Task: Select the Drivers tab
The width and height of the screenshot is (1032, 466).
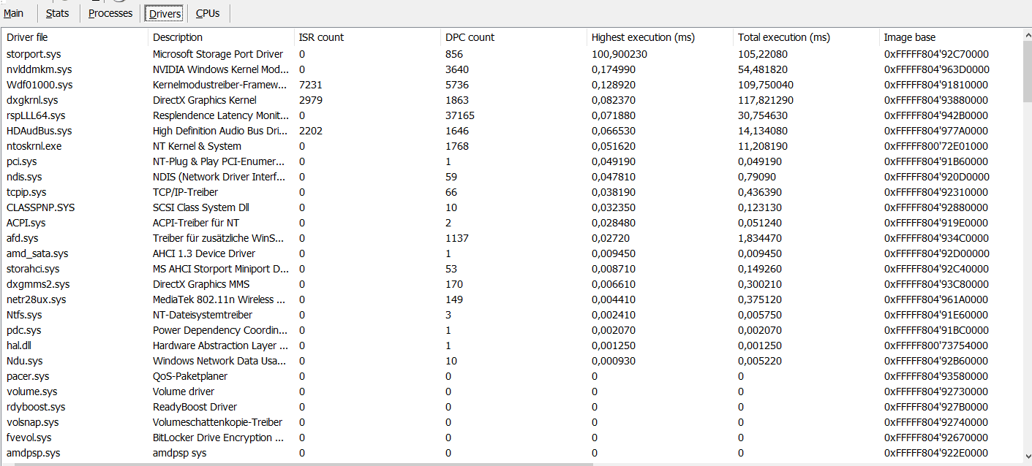Action: pyautogui.click(x=165, y=13)
